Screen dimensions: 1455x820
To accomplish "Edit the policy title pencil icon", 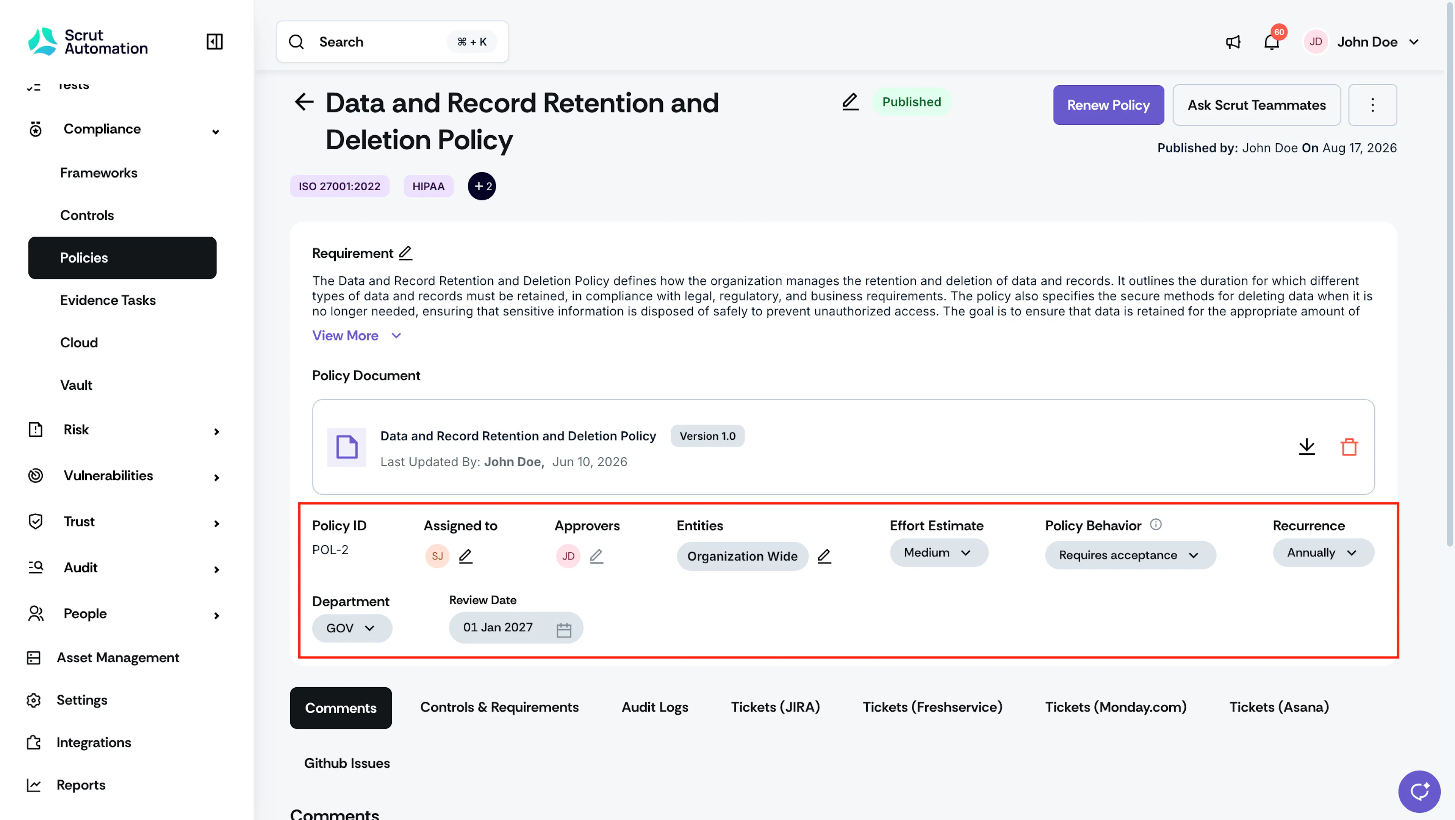I will pyautogui.click(x=850, y=102).
